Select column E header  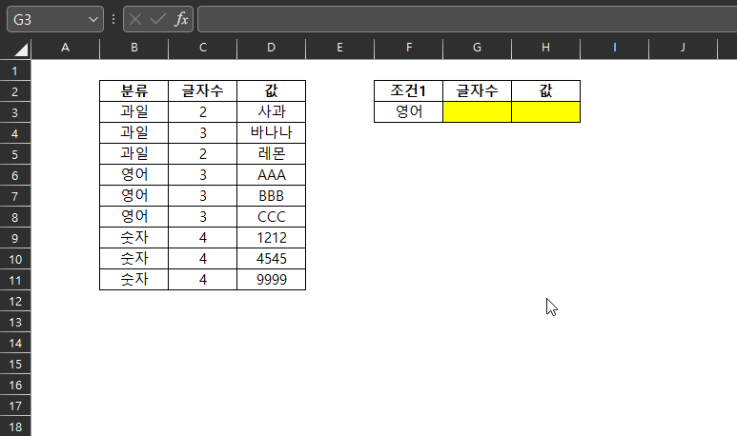[339, 48]
